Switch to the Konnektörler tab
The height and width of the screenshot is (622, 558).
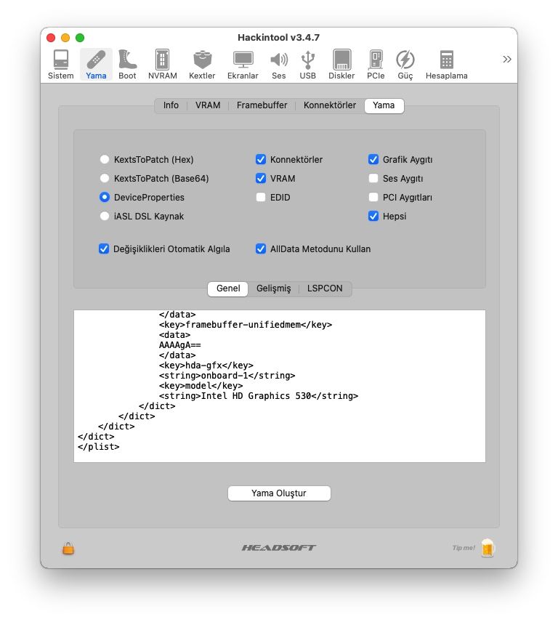coord(330,105)
